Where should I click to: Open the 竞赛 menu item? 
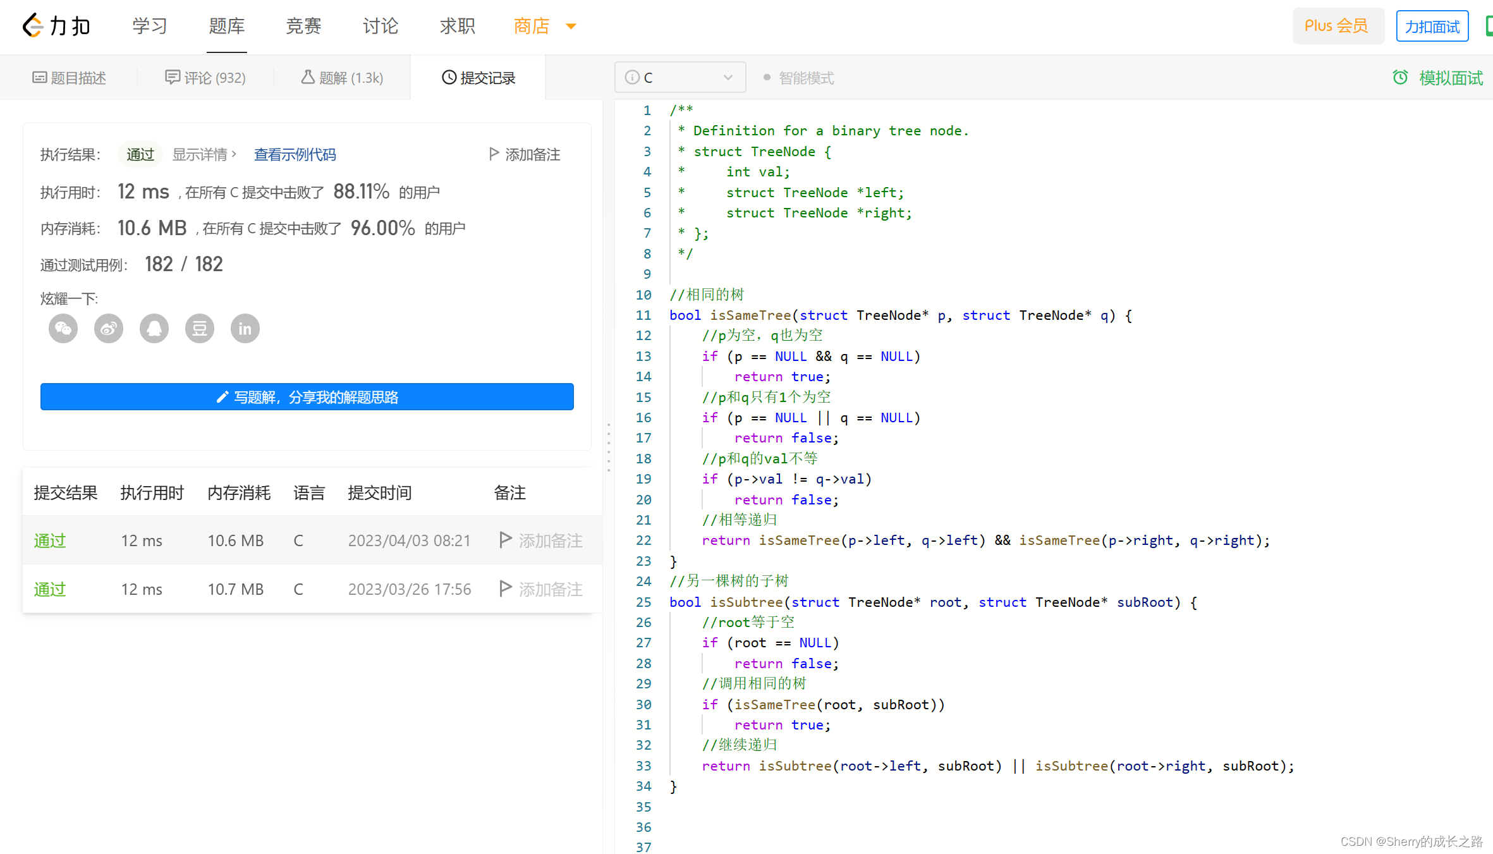tap(303, 26)
